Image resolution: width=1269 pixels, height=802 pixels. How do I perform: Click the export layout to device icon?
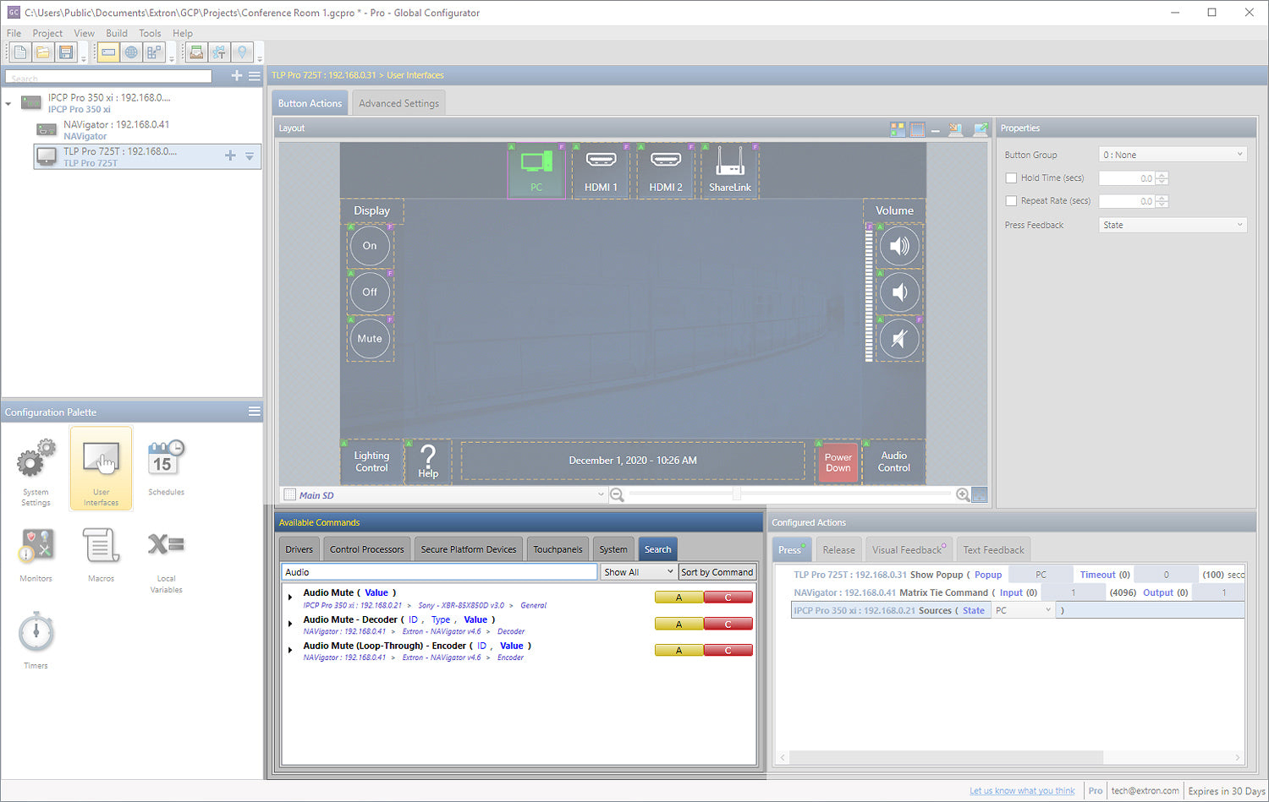coord(981,129)
